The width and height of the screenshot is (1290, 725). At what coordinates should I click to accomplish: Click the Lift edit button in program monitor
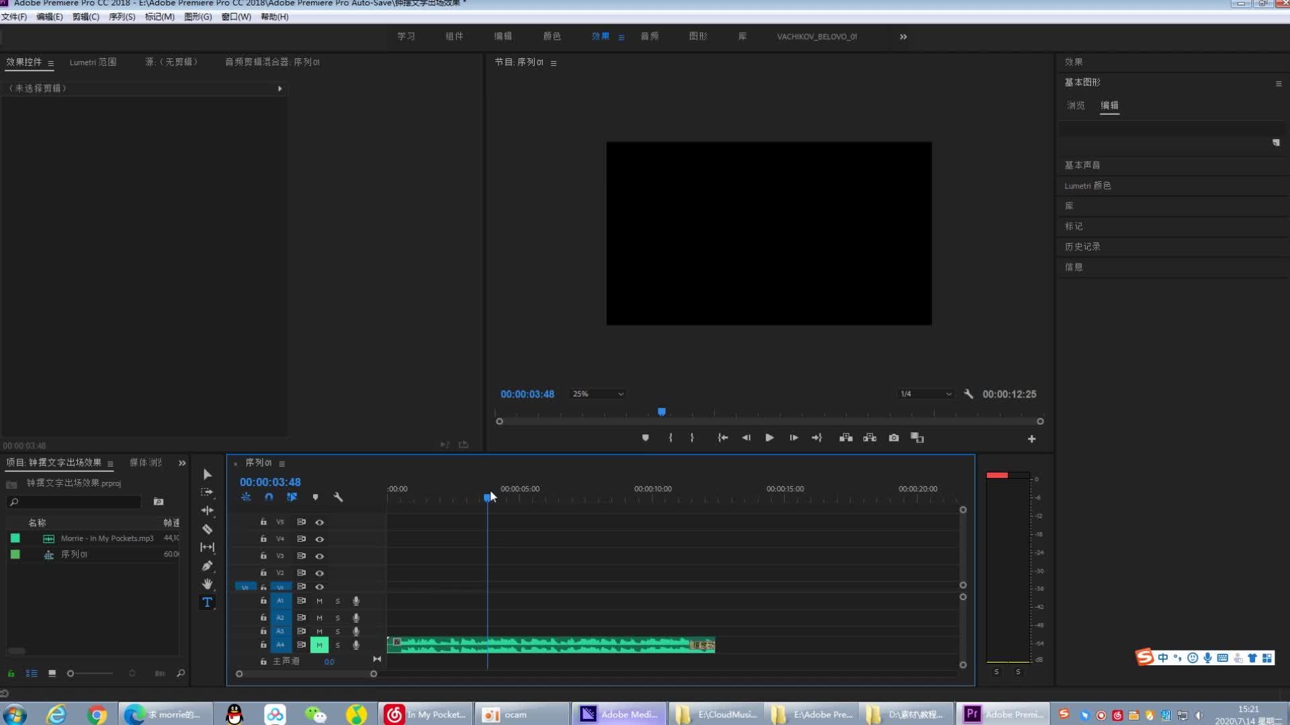[x=845, y=437]
